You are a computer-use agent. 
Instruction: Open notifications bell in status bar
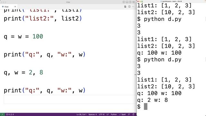133,114
